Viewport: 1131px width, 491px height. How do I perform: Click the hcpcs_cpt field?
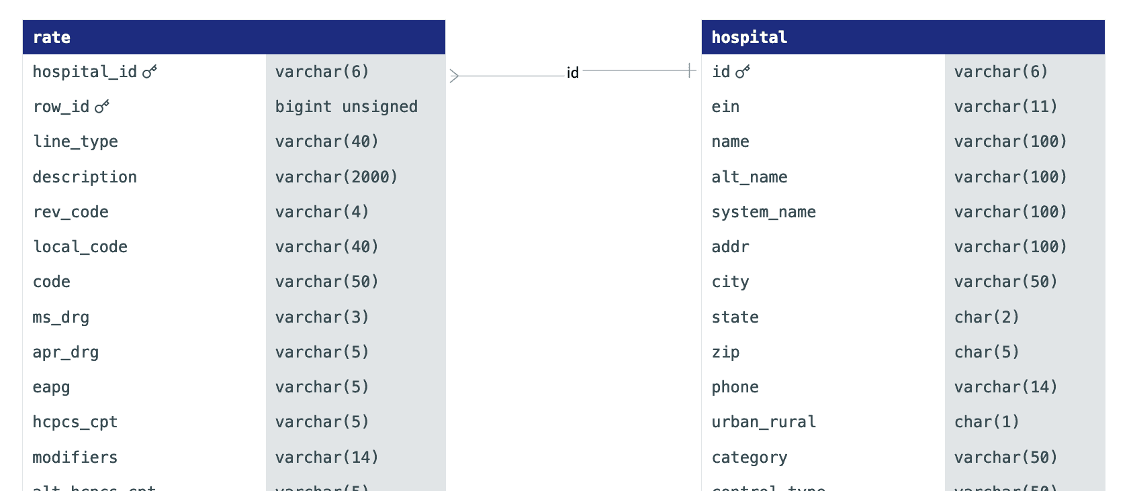point(234,422)
